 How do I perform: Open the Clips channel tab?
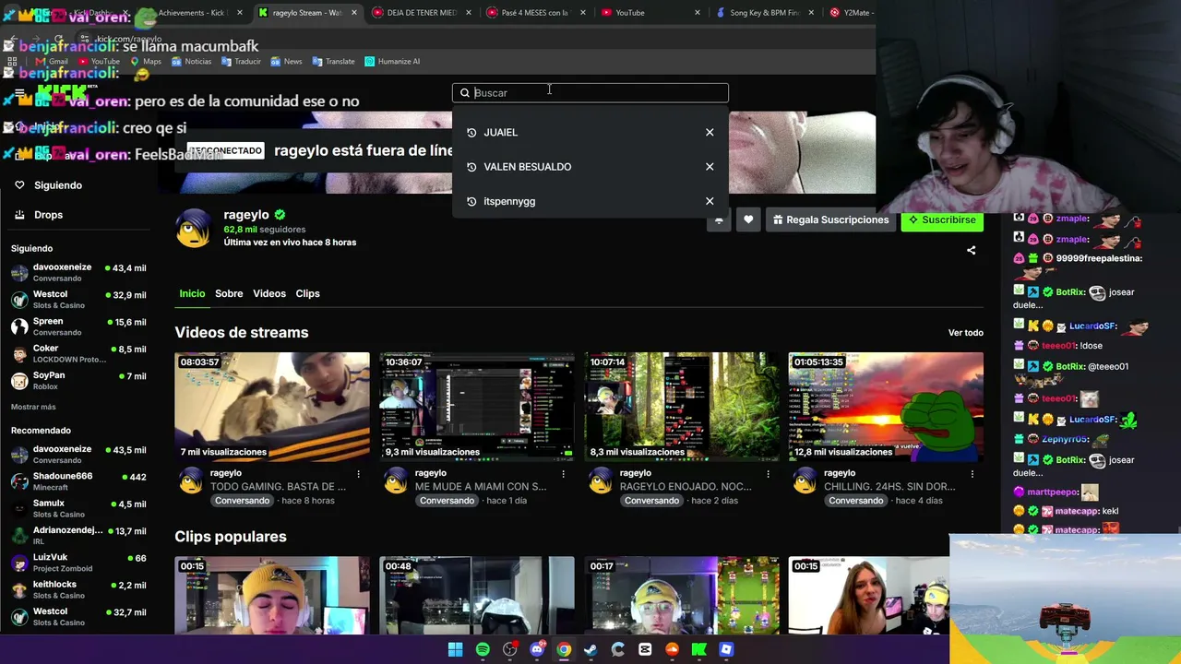coord(307,293)
